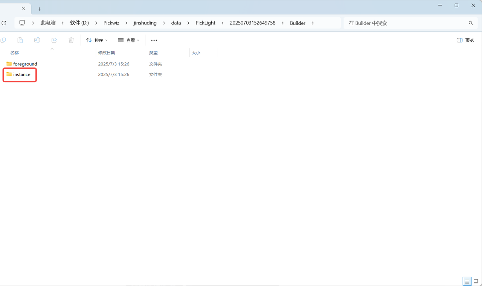Select the instance folder
Screen dimensions: 482x286
[21, 74]
